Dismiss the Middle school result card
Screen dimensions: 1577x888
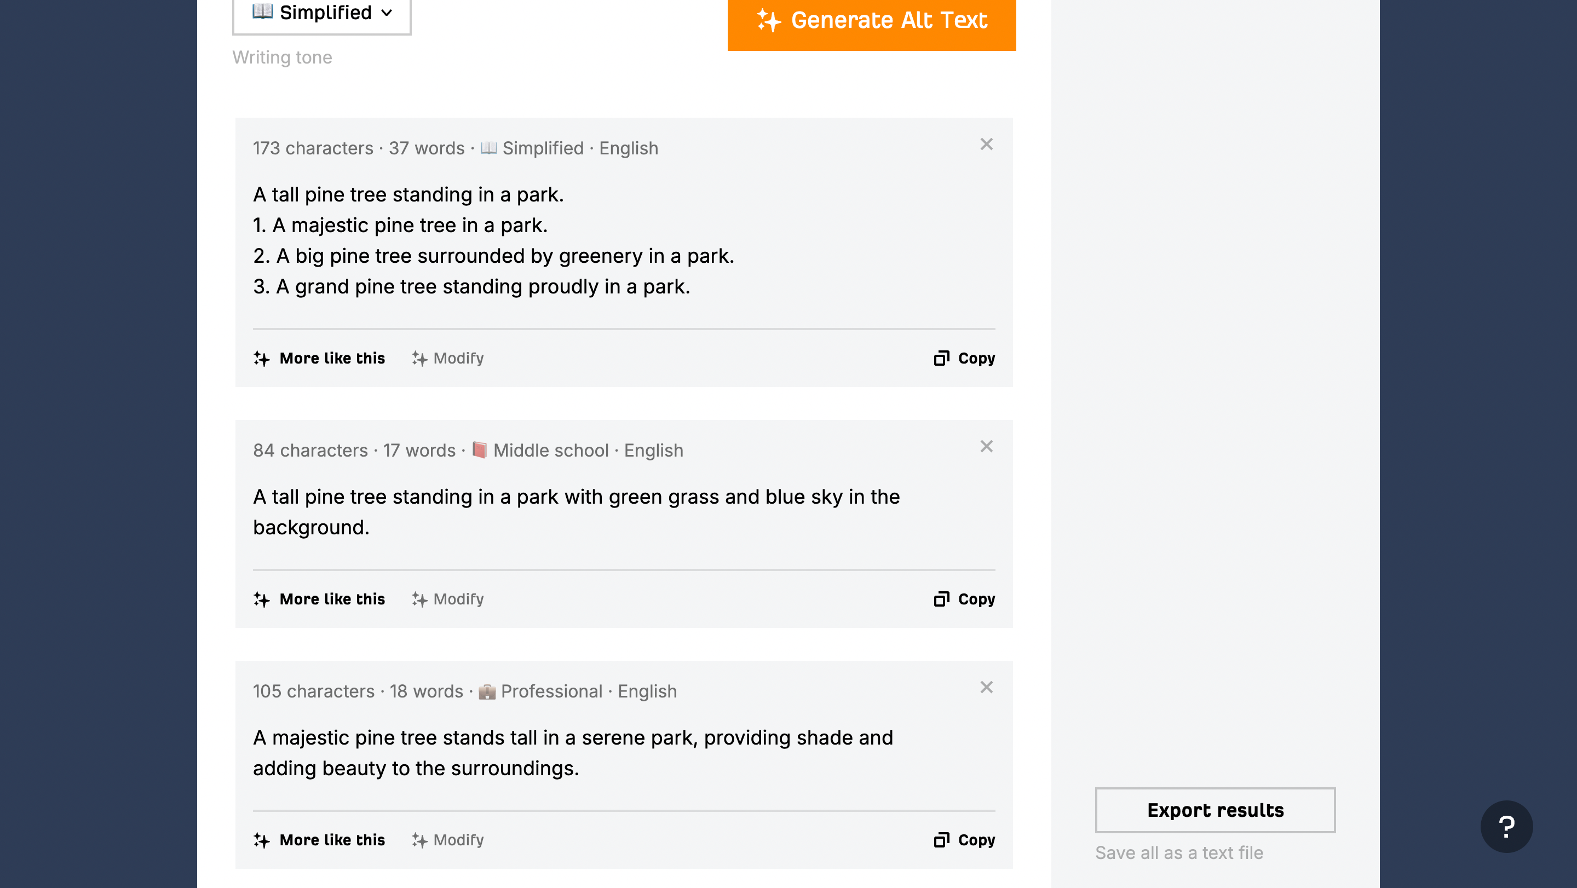986,447
